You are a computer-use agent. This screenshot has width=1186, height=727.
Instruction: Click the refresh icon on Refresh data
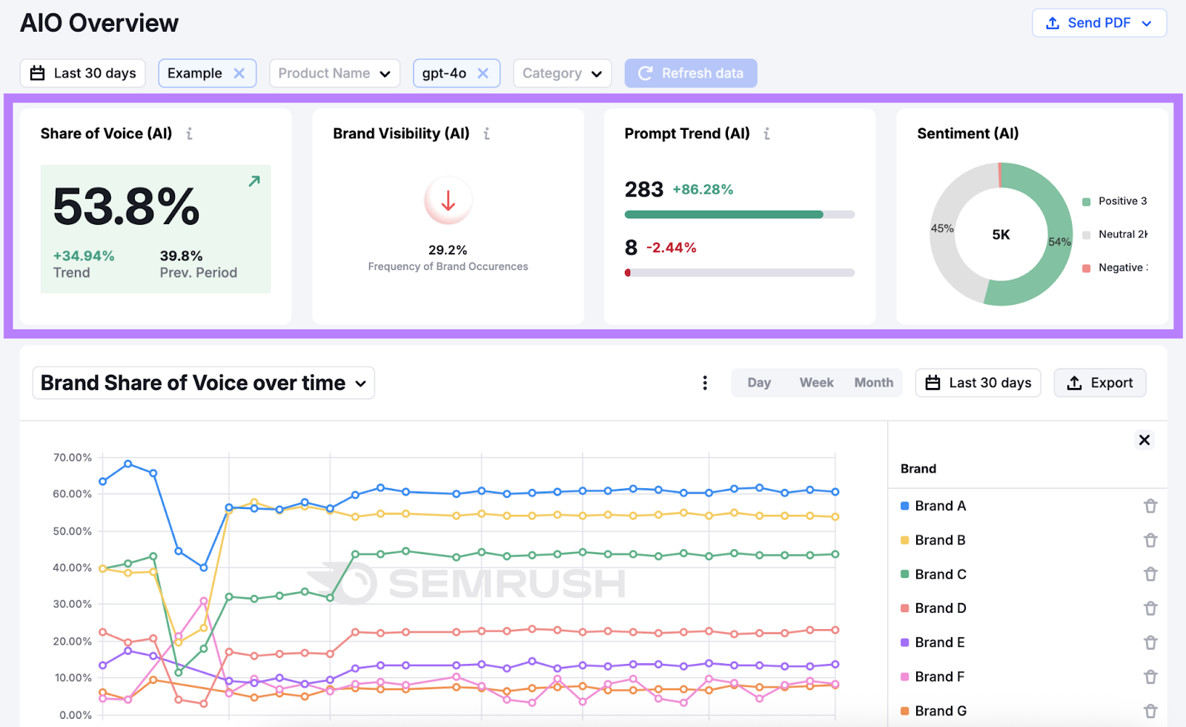point(644,73)
